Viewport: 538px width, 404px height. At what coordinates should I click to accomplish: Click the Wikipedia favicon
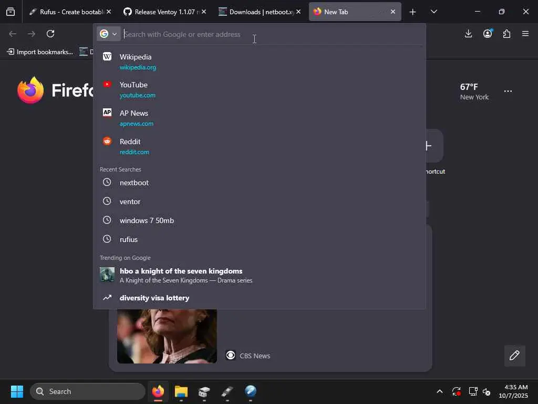[x=107, y=56]
